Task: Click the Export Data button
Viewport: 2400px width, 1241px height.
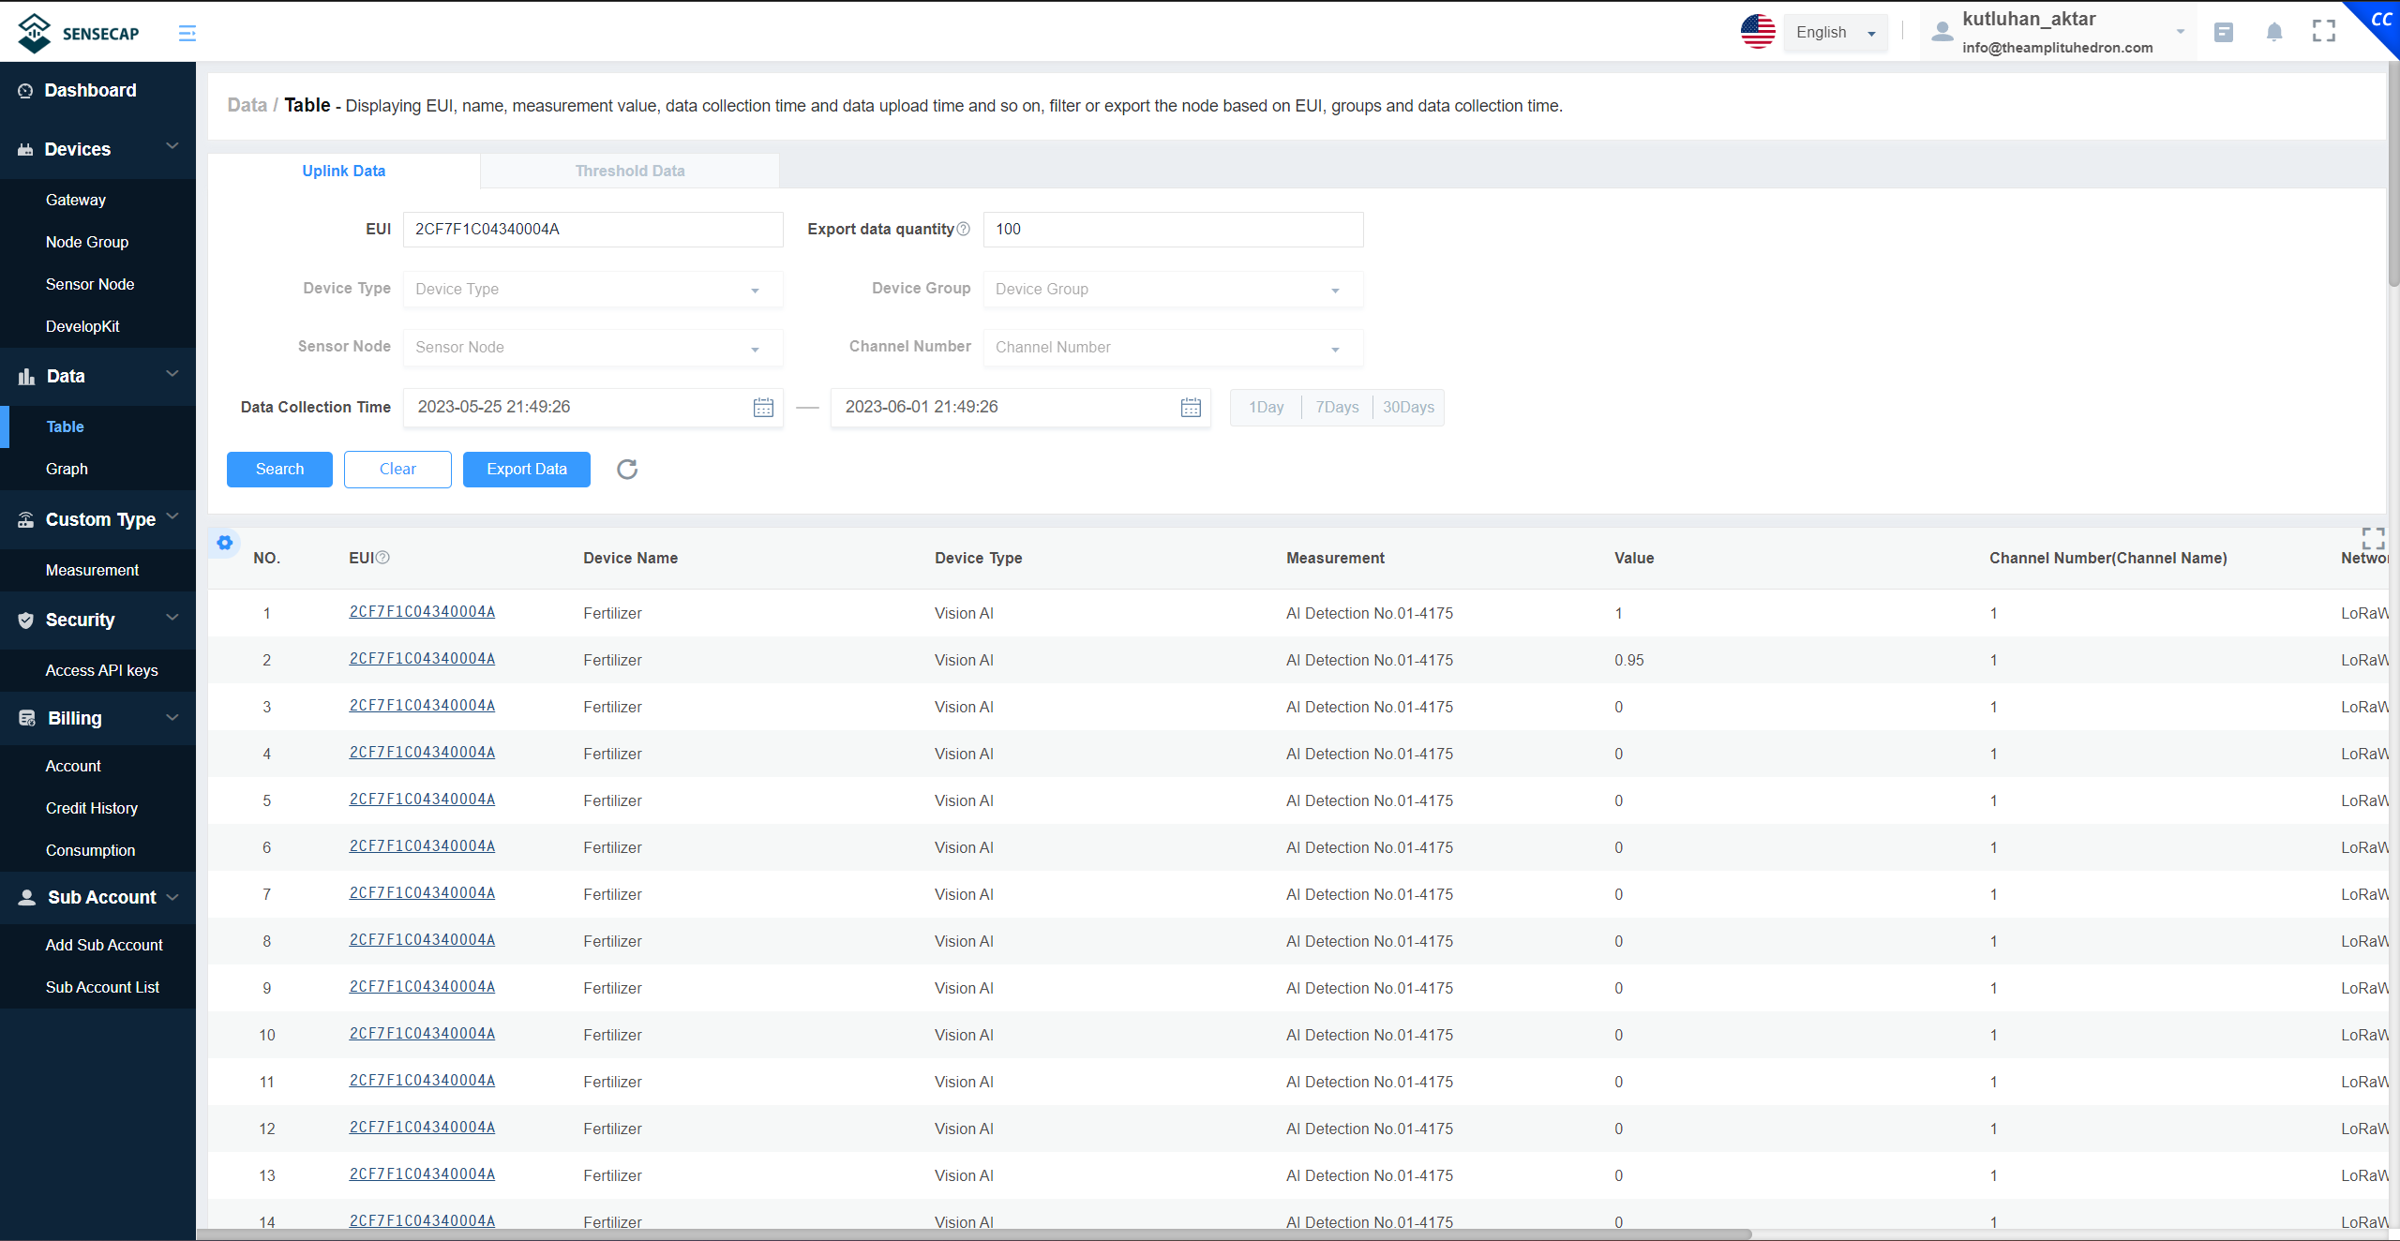Action: point(526,469)
